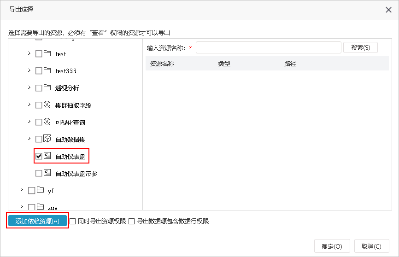Select the 自助仪表盘 tree label
This screenshot has height=257, width=399.
(70, 157)
